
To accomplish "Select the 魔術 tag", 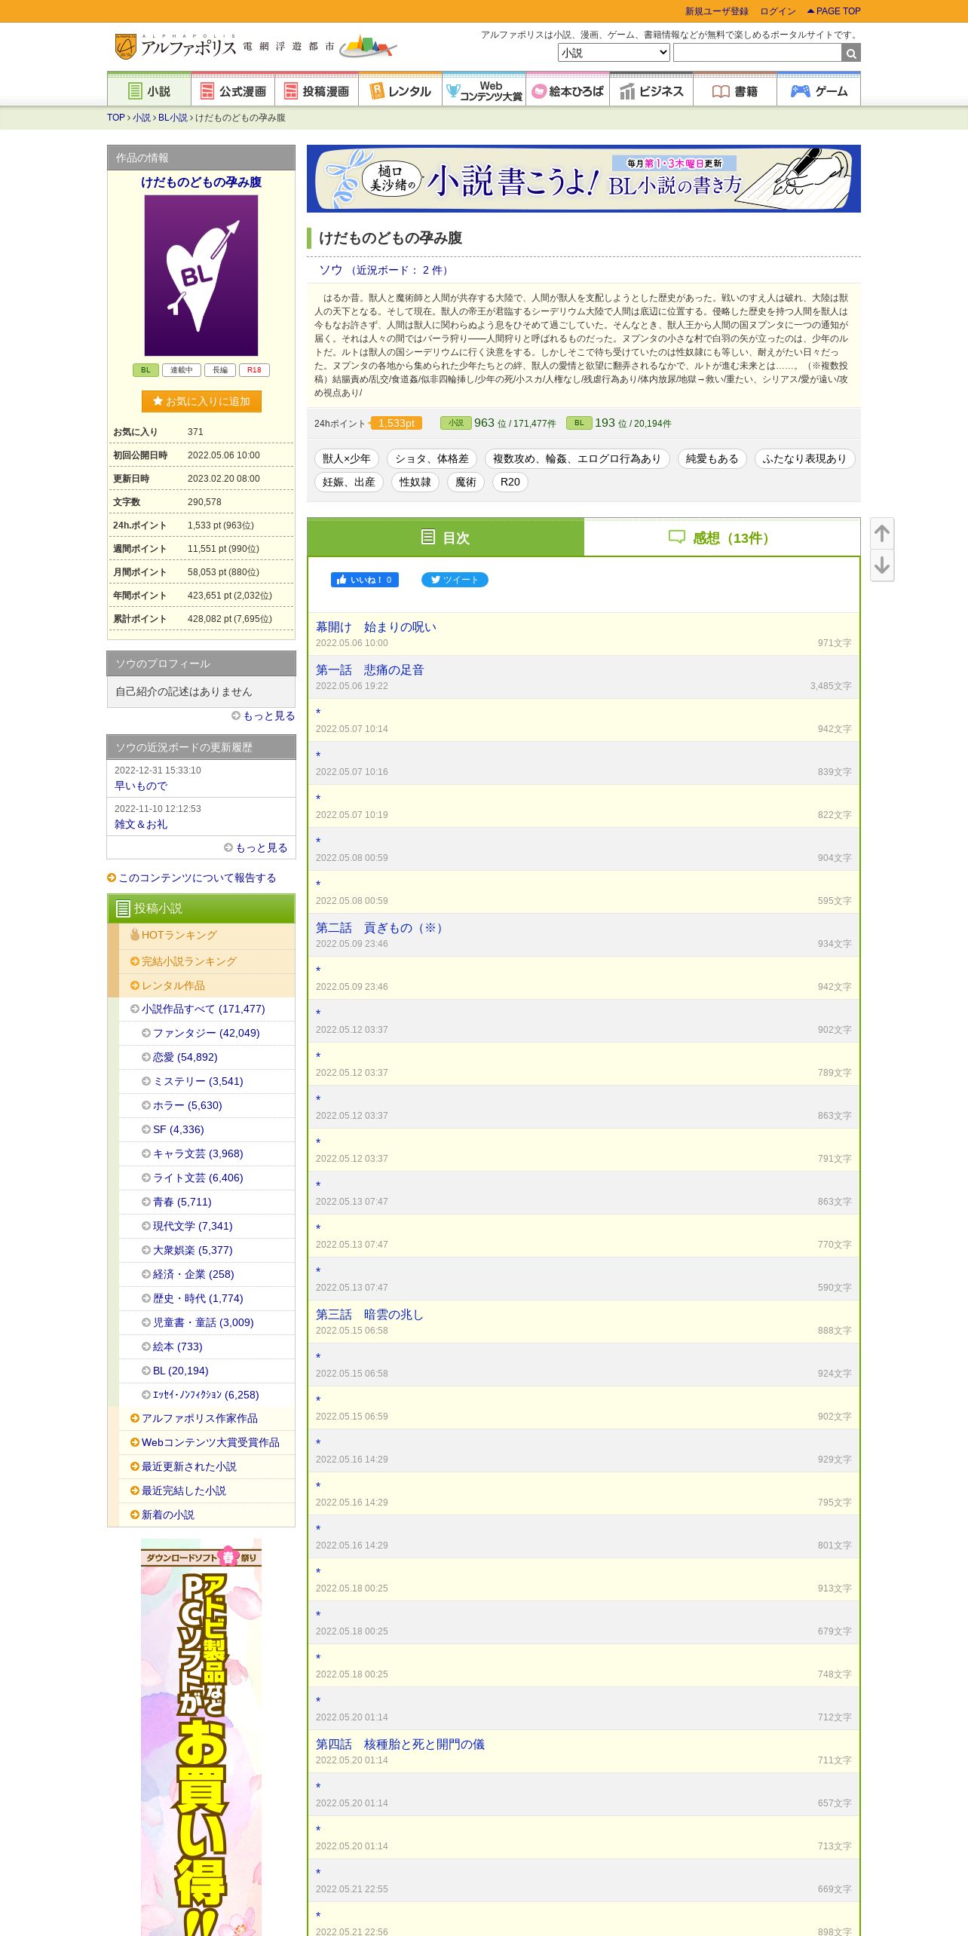I will click(x=466, y=482).
